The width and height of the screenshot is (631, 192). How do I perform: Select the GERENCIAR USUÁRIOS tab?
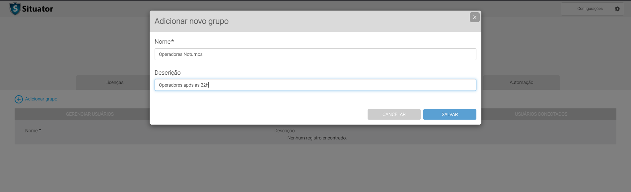[x=90, y=114]
